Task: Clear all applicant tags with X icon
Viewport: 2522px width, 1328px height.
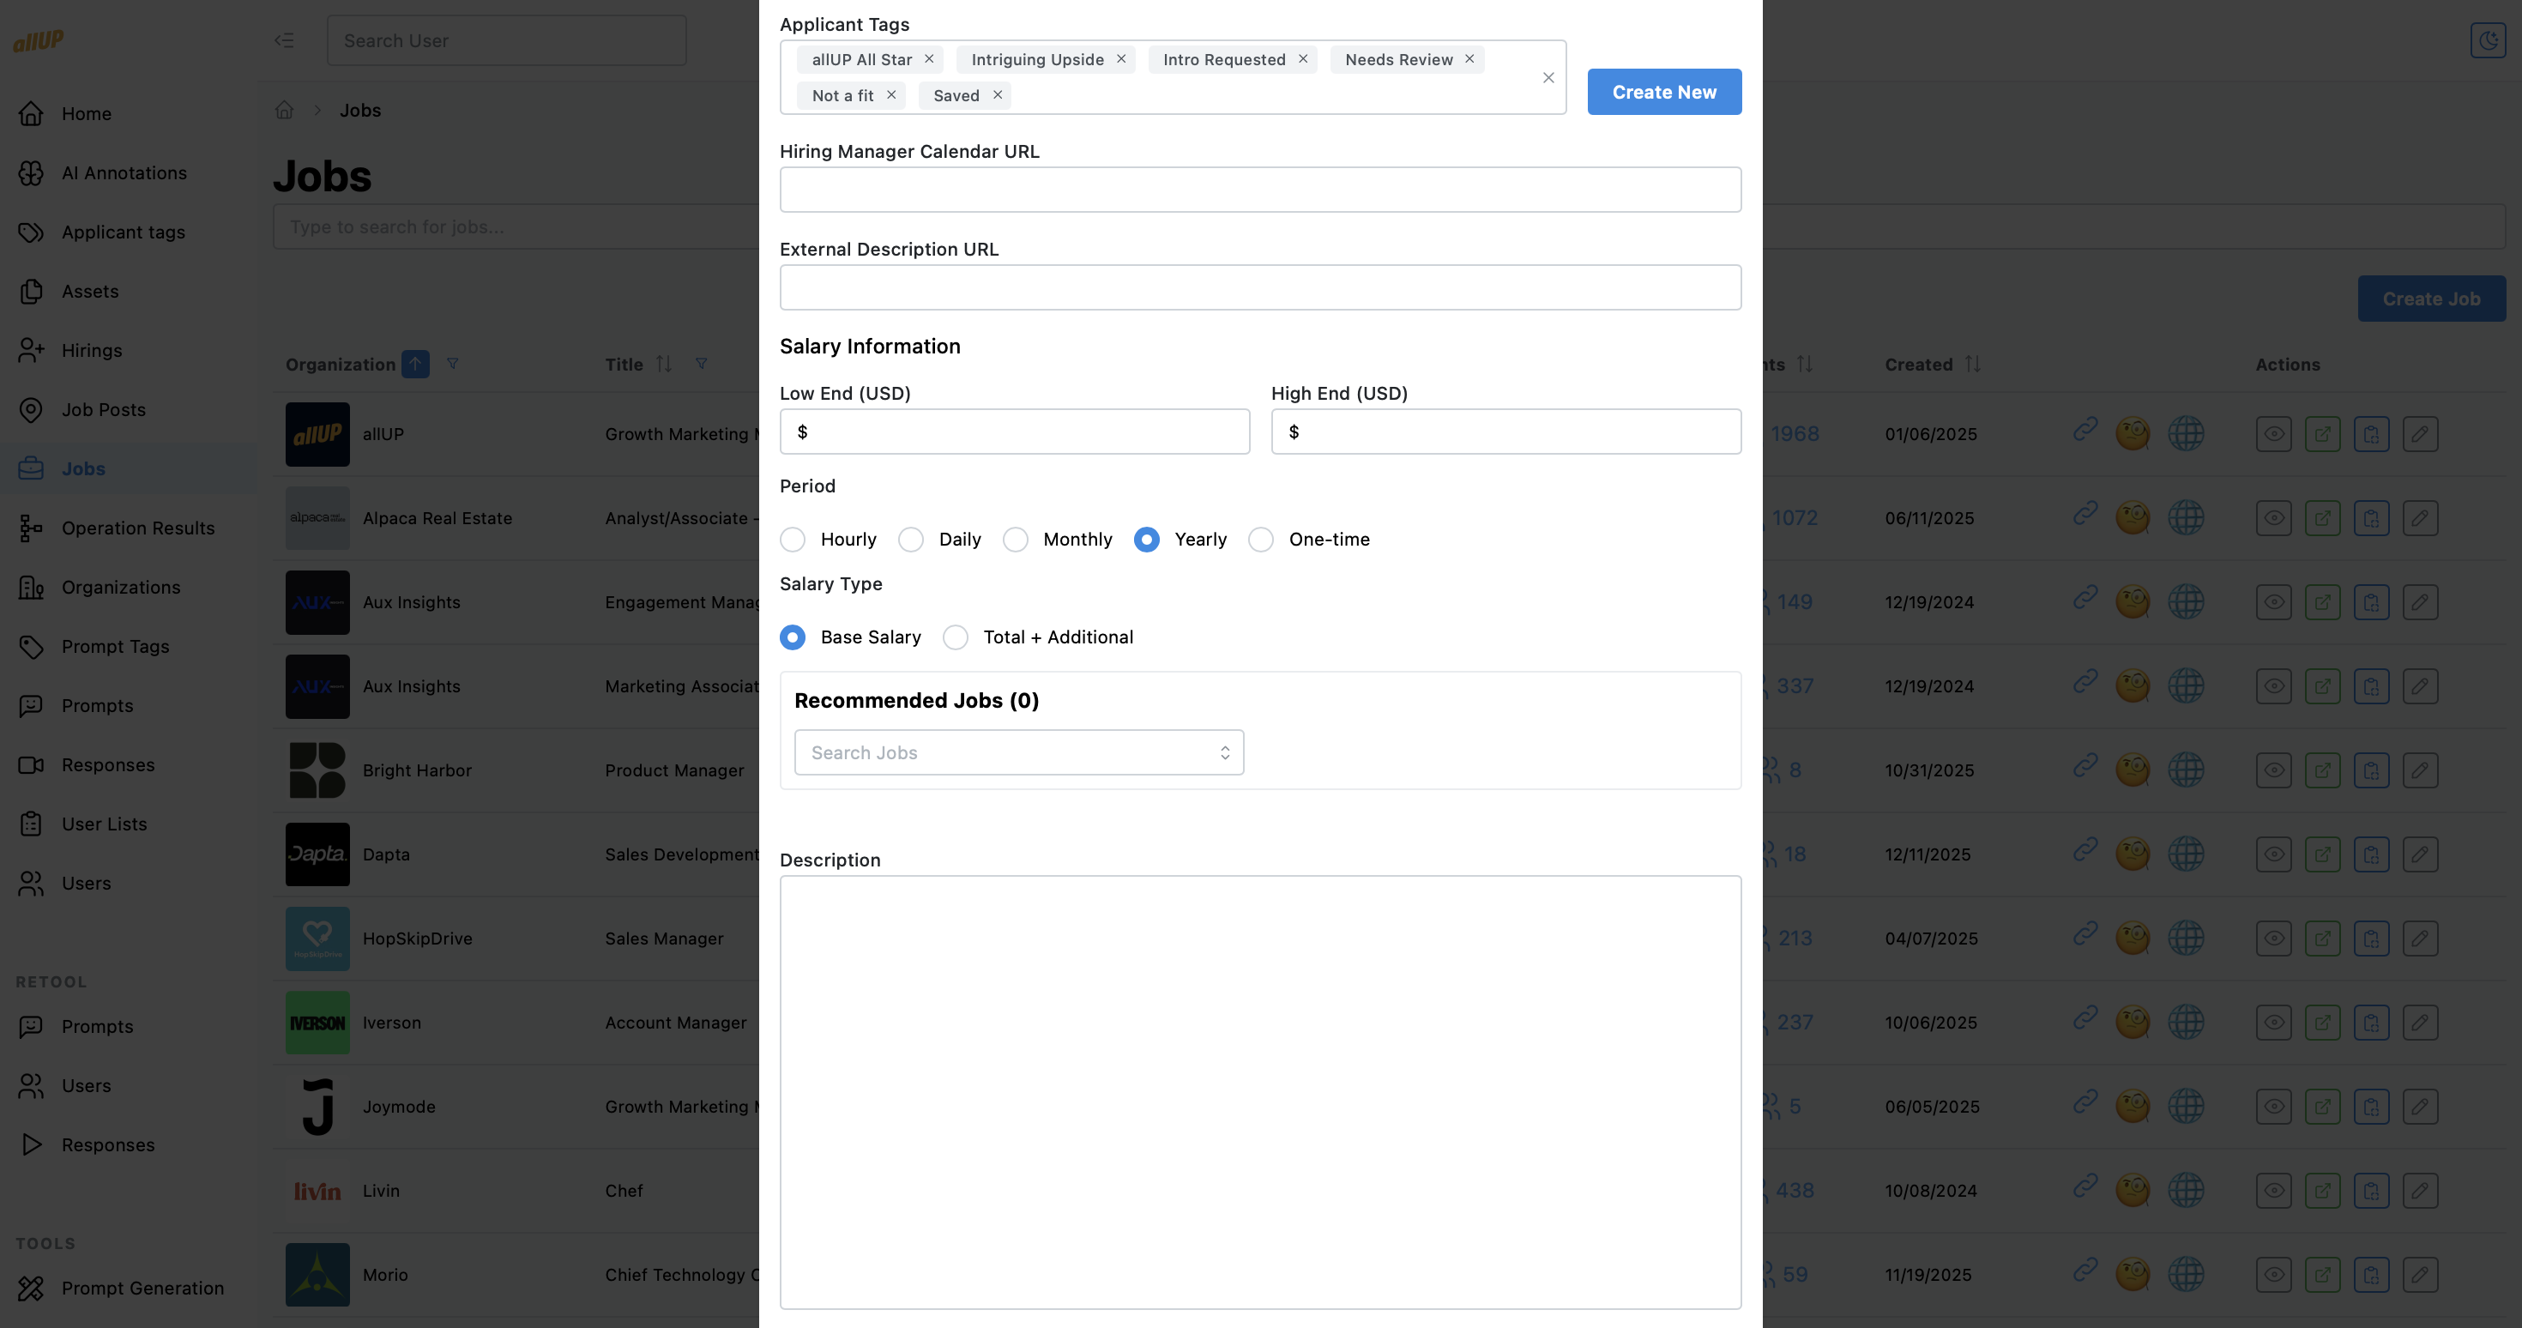Action: click(x=1548, y=77)
